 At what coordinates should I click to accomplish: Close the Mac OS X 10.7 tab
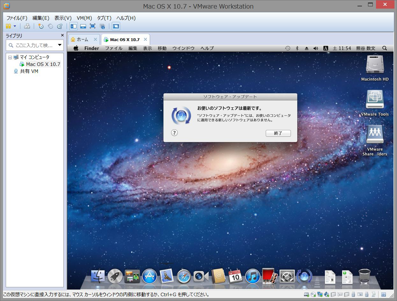[145, 39]
